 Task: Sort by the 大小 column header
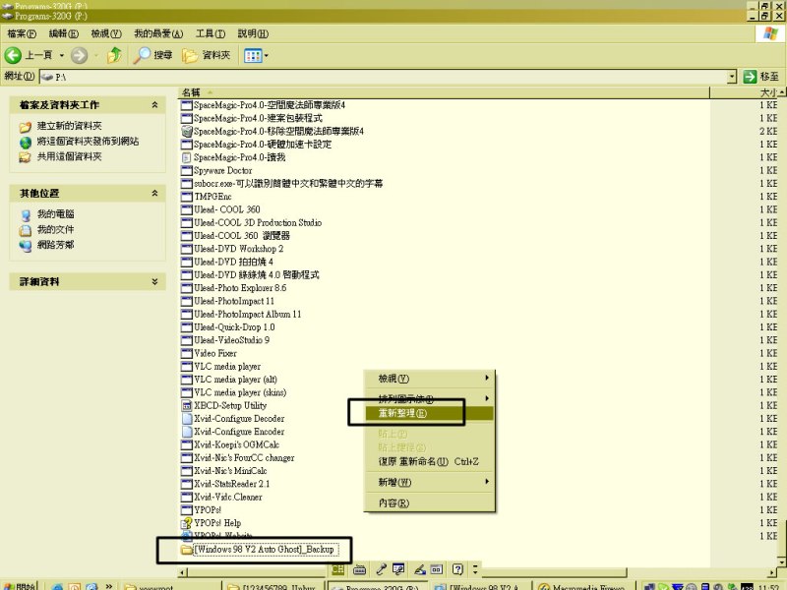click(745, 92)
